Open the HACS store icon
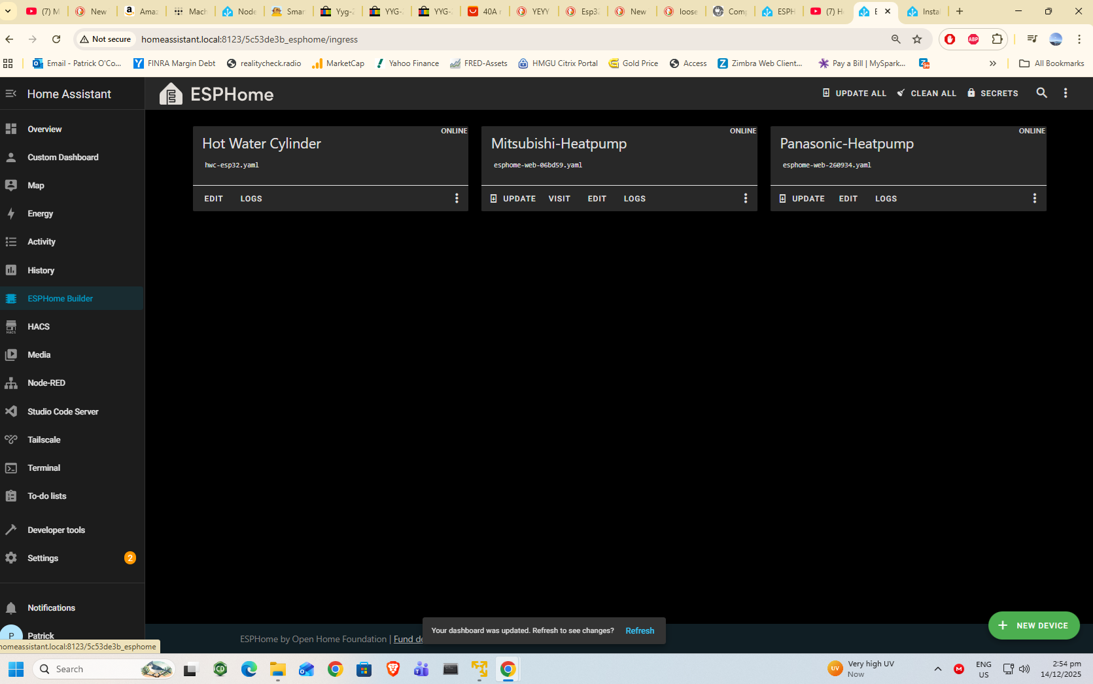The height and width of the screenshot is (684, 1093). pos(11,326)
